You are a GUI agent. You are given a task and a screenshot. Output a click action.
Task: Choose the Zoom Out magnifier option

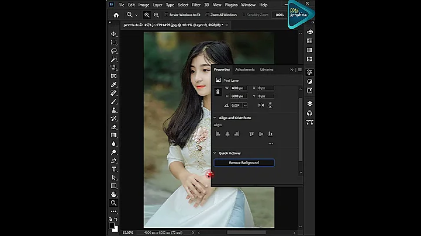point(156,15)
